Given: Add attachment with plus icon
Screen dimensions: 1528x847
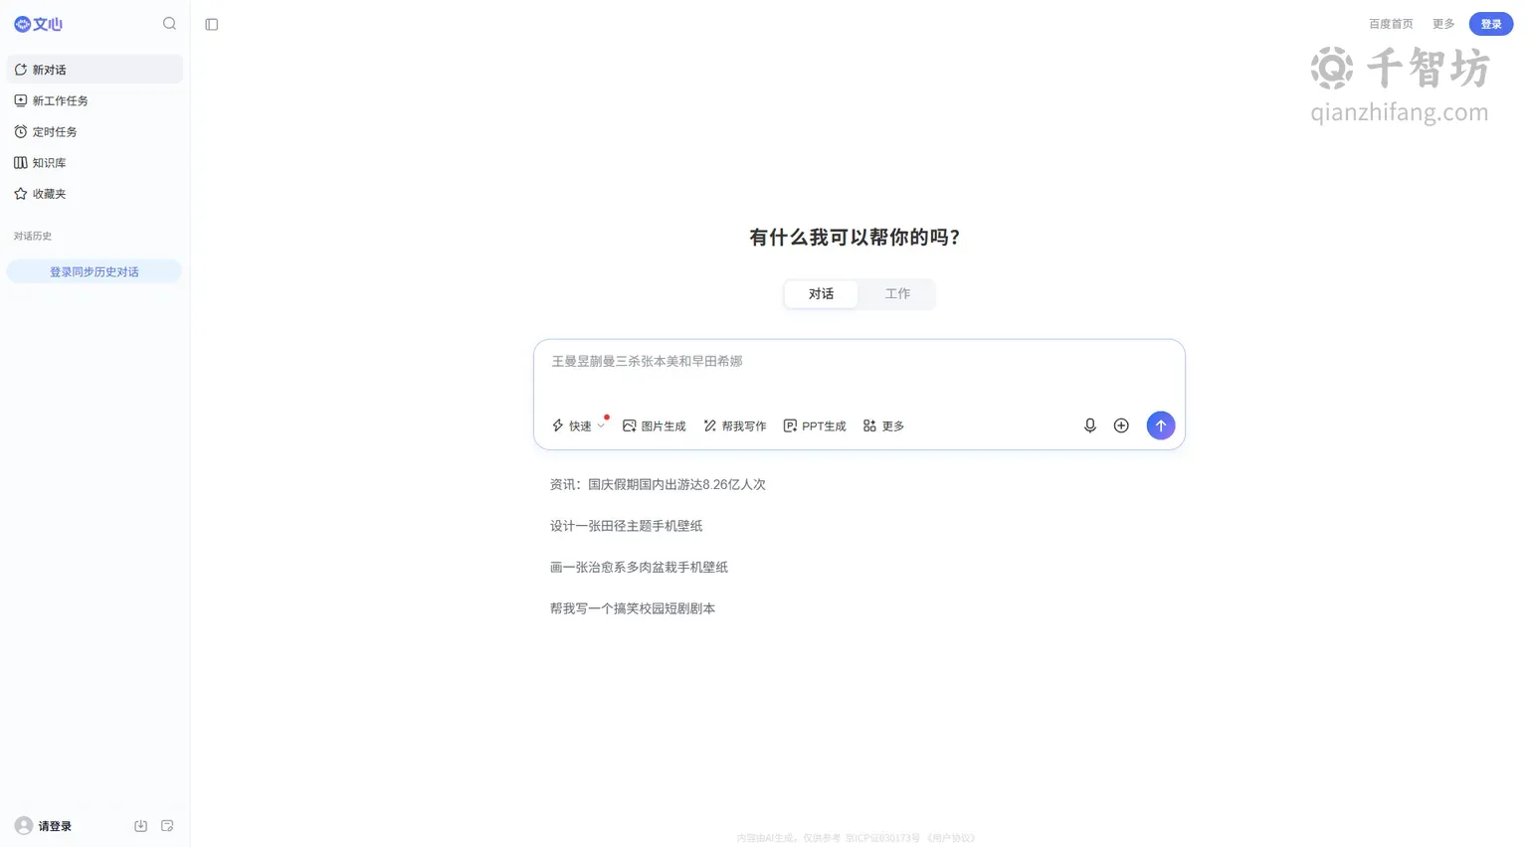Looking at the screenshot, I should [x=1121, y=425].
